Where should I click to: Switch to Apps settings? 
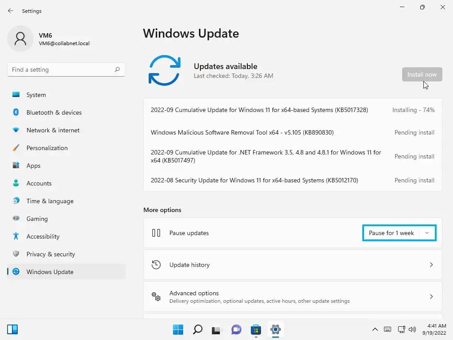[66, 166]
